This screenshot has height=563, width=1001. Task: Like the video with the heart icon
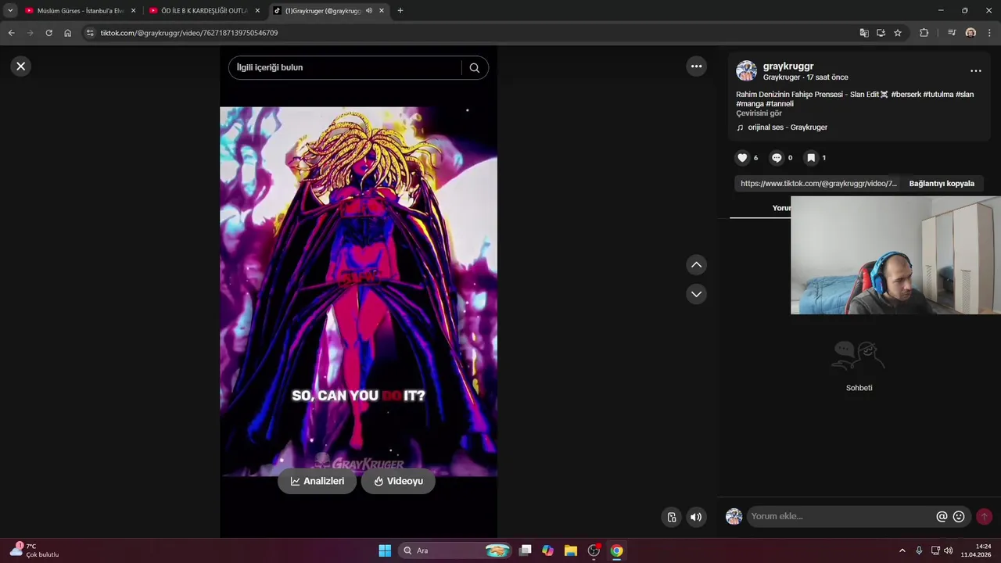pyautogui.click(x=742, y=158)
